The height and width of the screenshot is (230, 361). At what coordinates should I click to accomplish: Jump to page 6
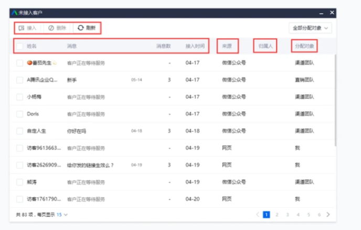319,215
